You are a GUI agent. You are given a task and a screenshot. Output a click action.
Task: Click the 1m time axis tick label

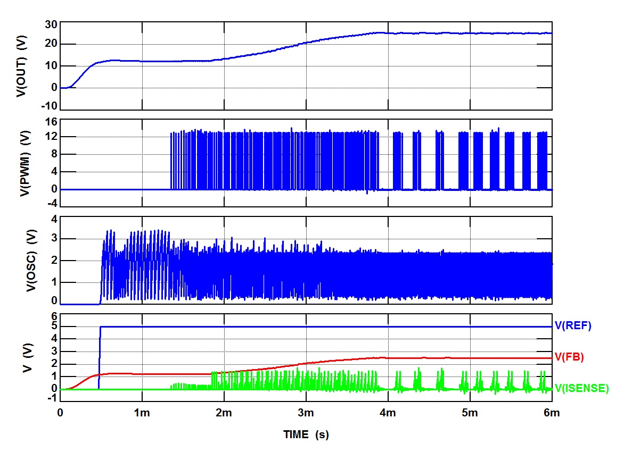142,413
